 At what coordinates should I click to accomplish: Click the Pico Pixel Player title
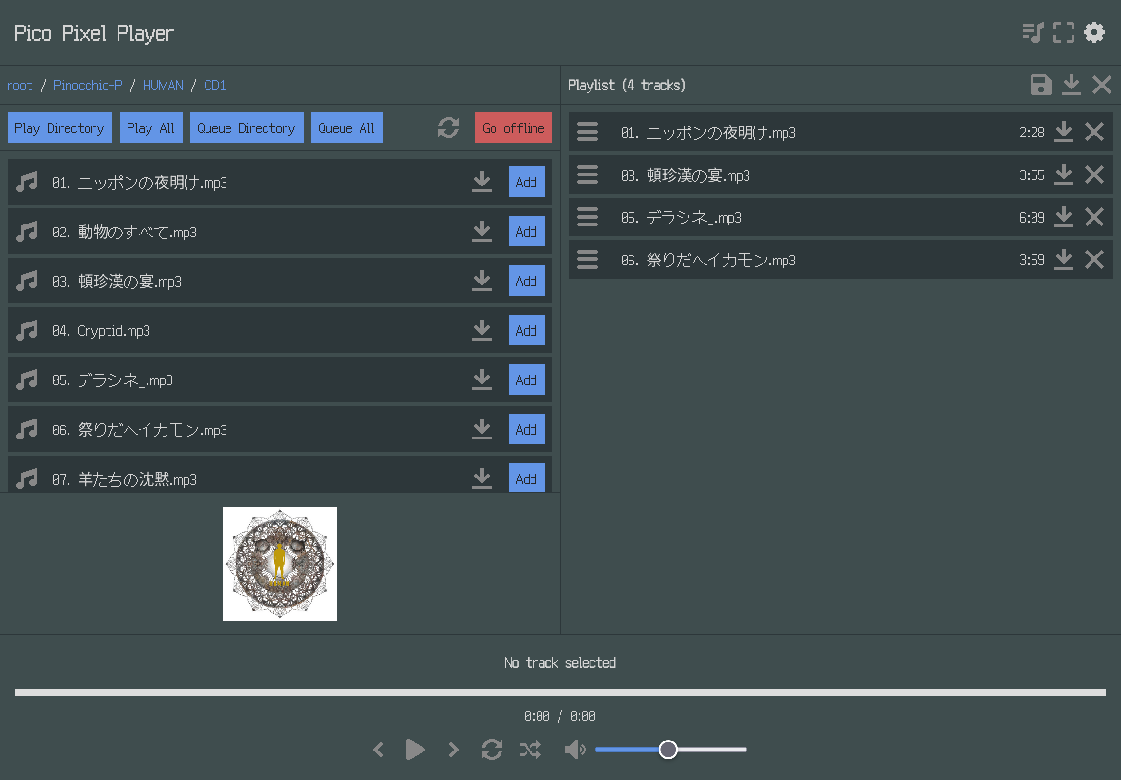(x=94, y=33)
